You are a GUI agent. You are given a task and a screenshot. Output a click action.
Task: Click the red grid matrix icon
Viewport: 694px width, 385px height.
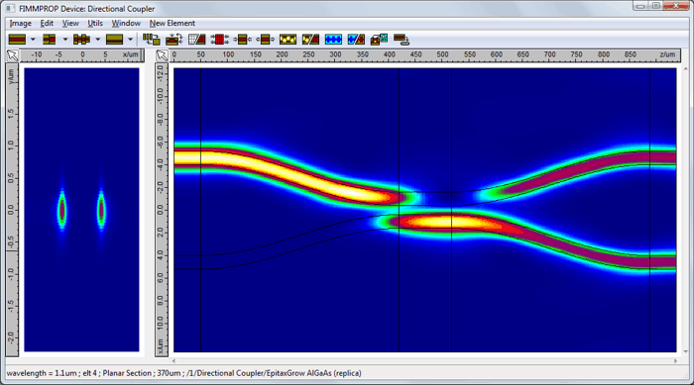point(219,40)
